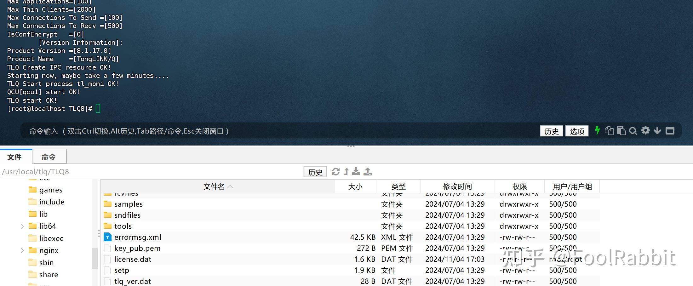Screen dimensions: 693x286
Task: Click the upload file icon
Action: (x=367, y=172)
